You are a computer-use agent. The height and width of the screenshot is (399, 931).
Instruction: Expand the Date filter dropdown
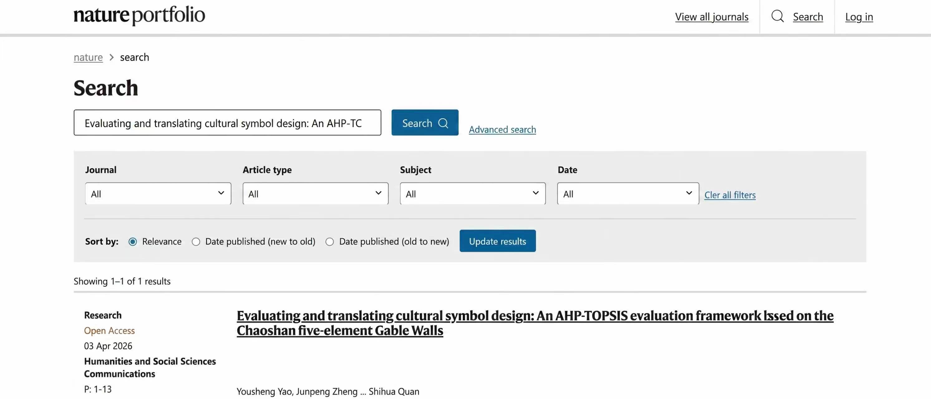tap(628, 194)
